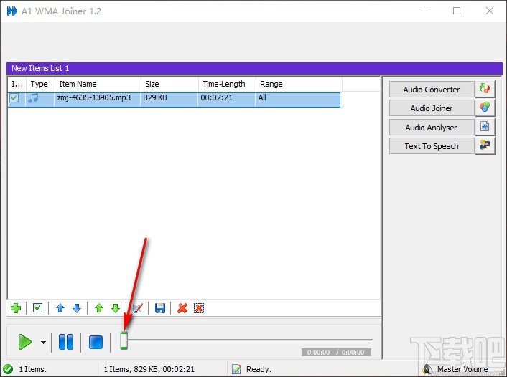
Task: Click the '1 Items.' status bar text
Action: pyautogui.click(x=32, y=369)
